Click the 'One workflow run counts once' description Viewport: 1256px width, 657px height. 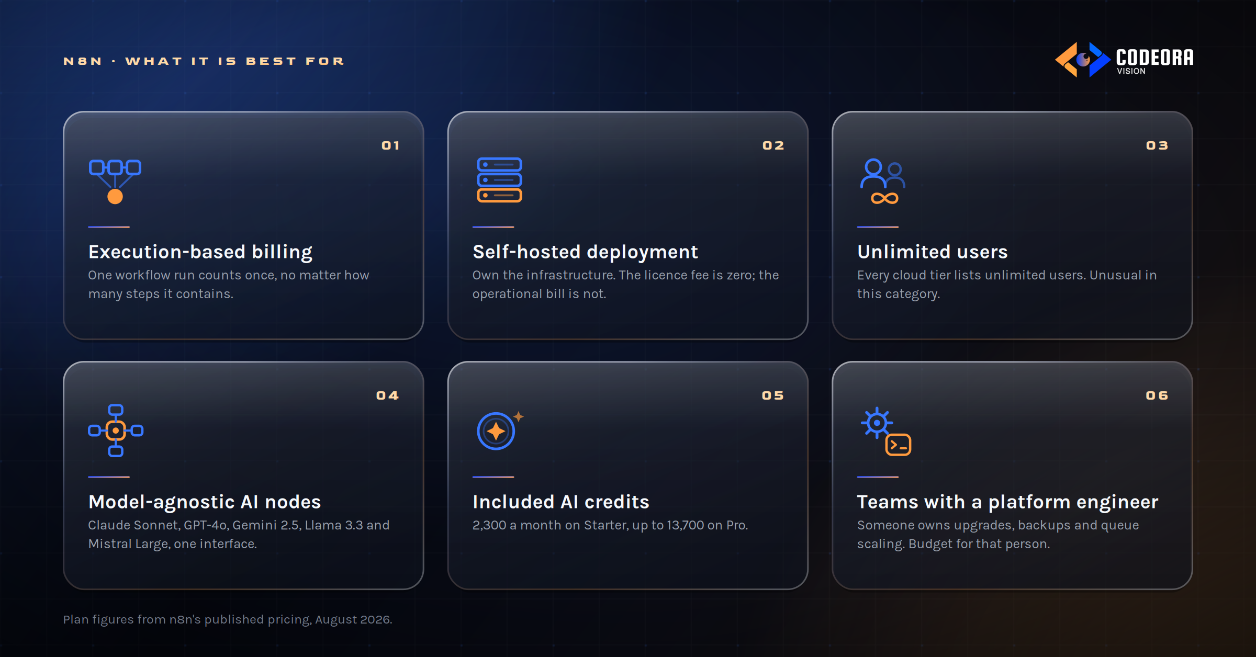tap(229, 285)
